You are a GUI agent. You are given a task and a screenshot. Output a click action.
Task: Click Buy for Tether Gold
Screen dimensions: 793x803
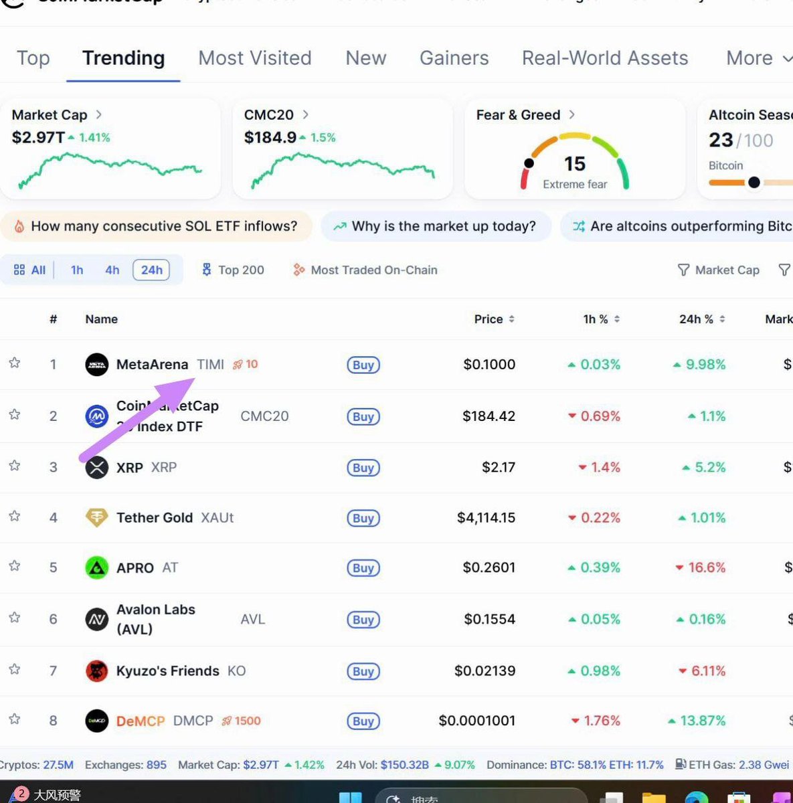click(x=363, y=518)
